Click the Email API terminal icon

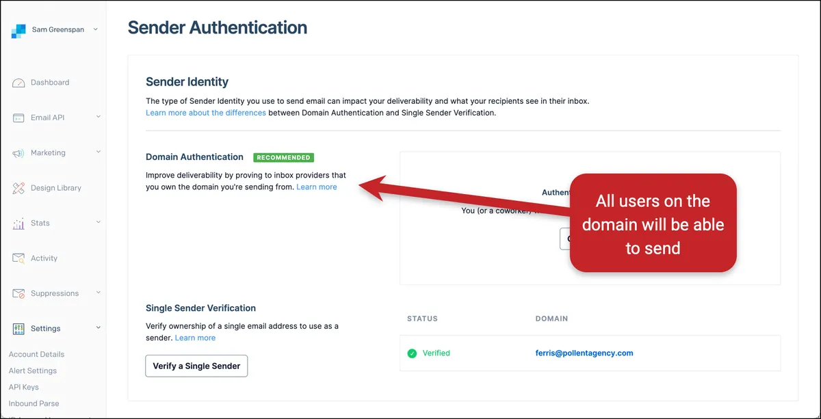tap(18, 118)
